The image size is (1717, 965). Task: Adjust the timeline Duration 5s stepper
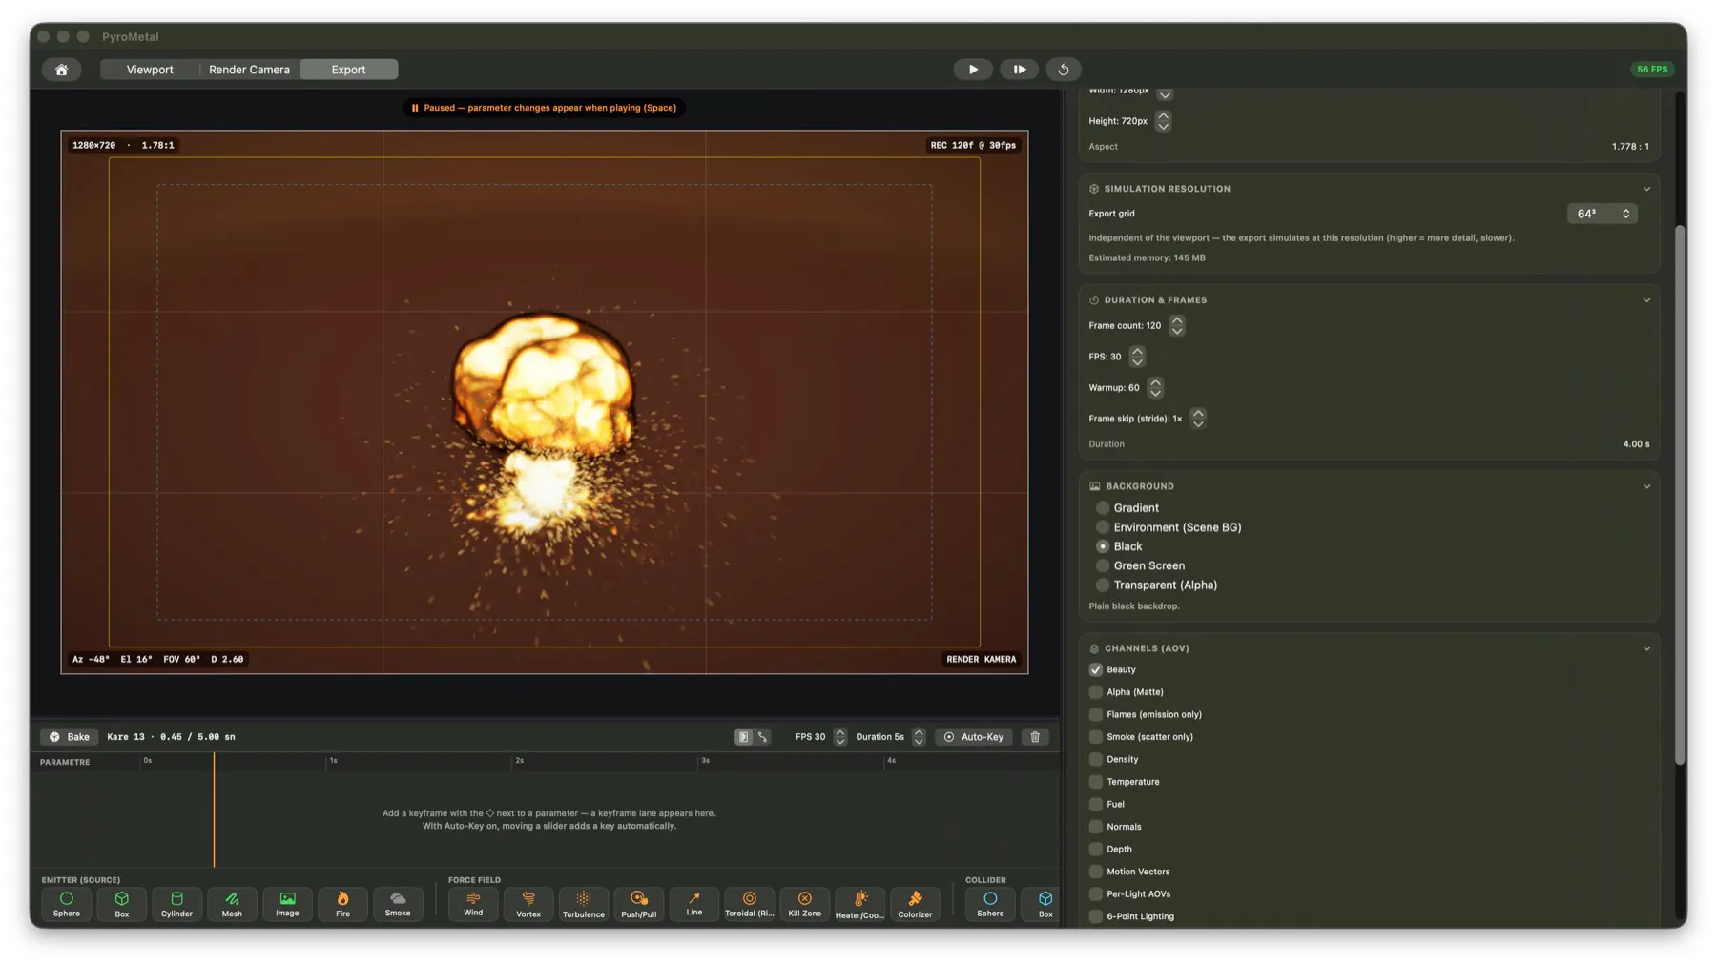pyautogui.click(x=919, y=737)
